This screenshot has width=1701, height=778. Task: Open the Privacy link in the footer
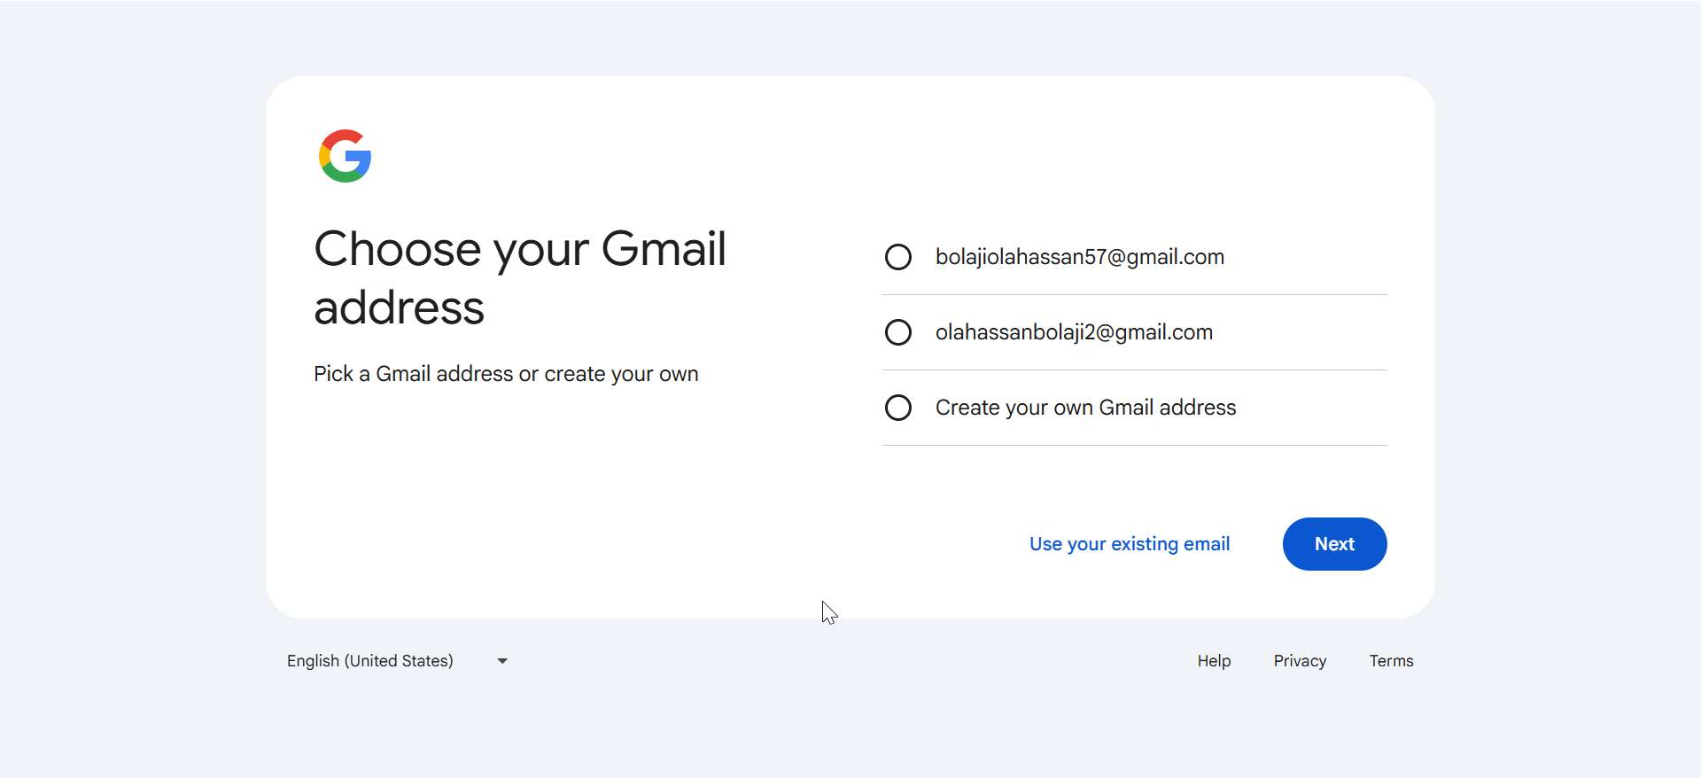(x=1300, y=661)
